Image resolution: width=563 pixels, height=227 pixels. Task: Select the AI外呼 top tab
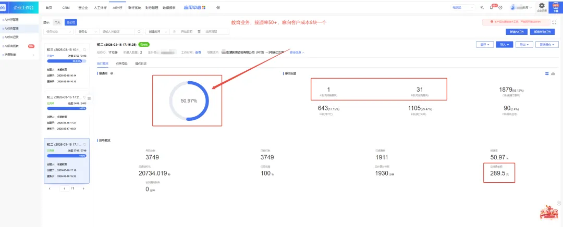117,7
